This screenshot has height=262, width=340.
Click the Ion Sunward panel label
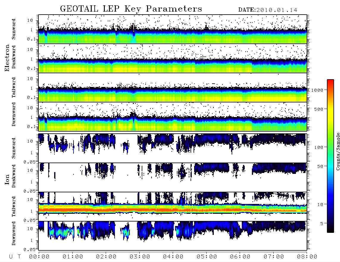14,148
